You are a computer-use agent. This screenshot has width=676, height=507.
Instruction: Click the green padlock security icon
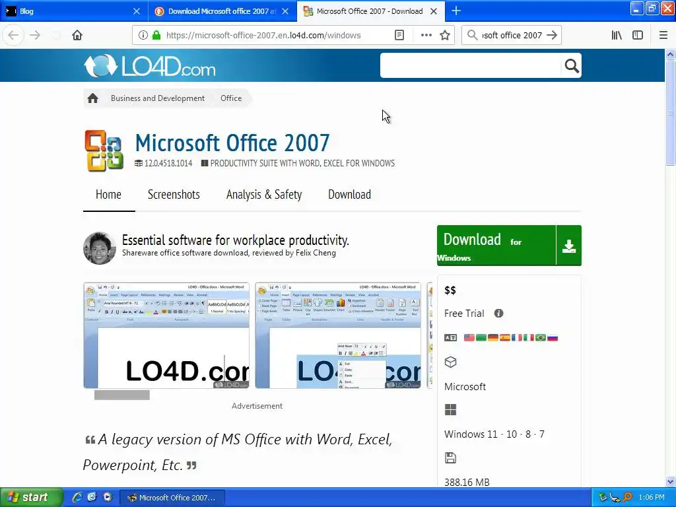[156, 35]
